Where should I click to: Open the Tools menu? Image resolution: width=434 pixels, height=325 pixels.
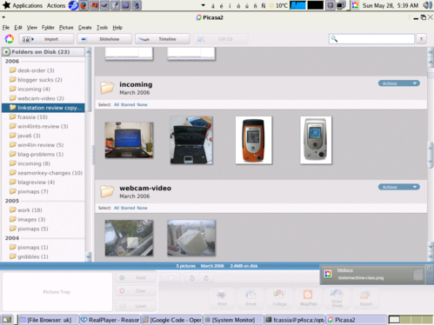point(102,28)
